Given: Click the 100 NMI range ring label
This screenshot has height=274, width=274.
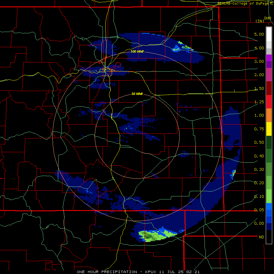Looking at the screenshot, I should click(137, 51).
